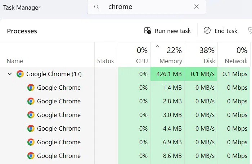
Task: Click network 0 Mbps in 8.6 MB row
Action: point(237,156)
